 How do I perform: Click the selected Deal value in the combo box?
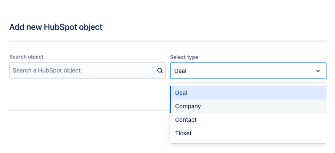coord(180,71)
